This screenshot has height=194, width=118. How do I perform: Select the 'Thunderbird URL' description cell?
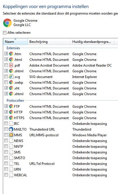42,129
